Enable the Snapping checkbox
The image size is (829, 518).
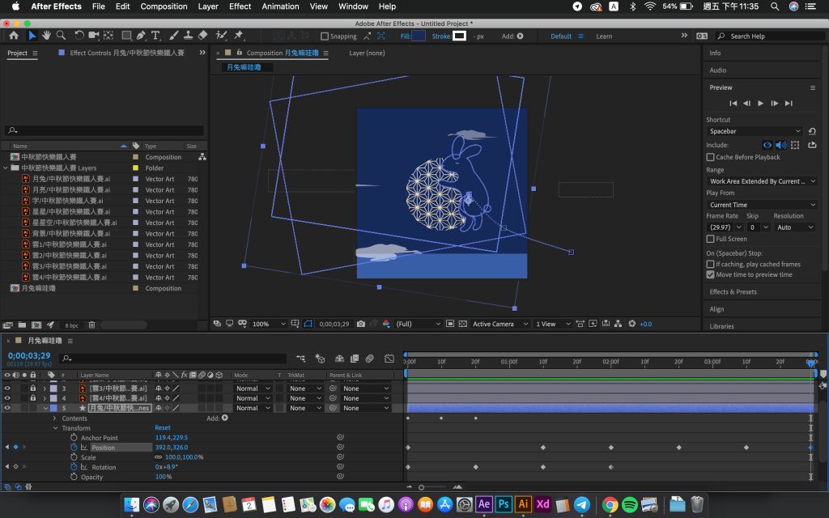[325, 36]
